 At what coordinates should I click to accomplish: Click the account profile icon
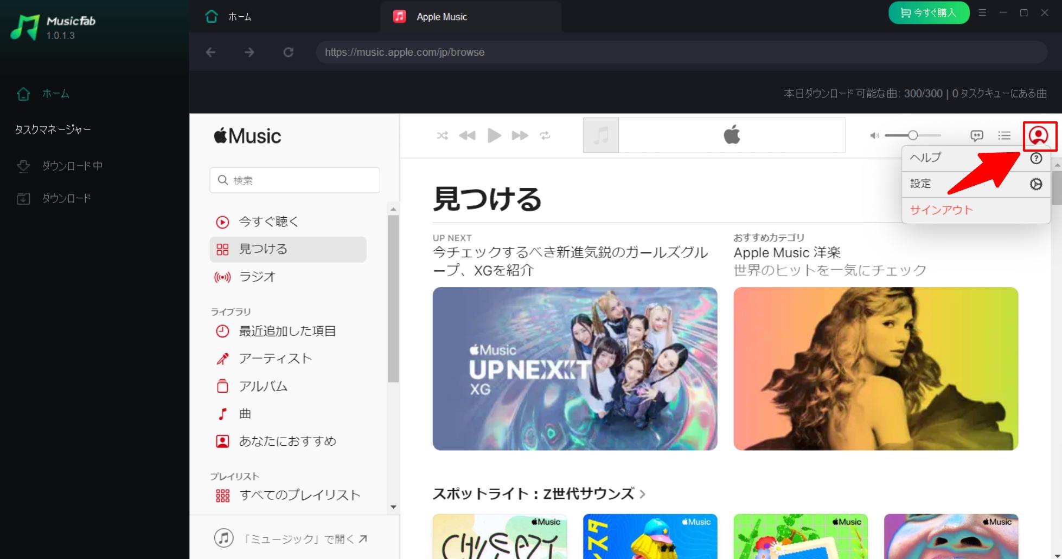(1039, 135)
